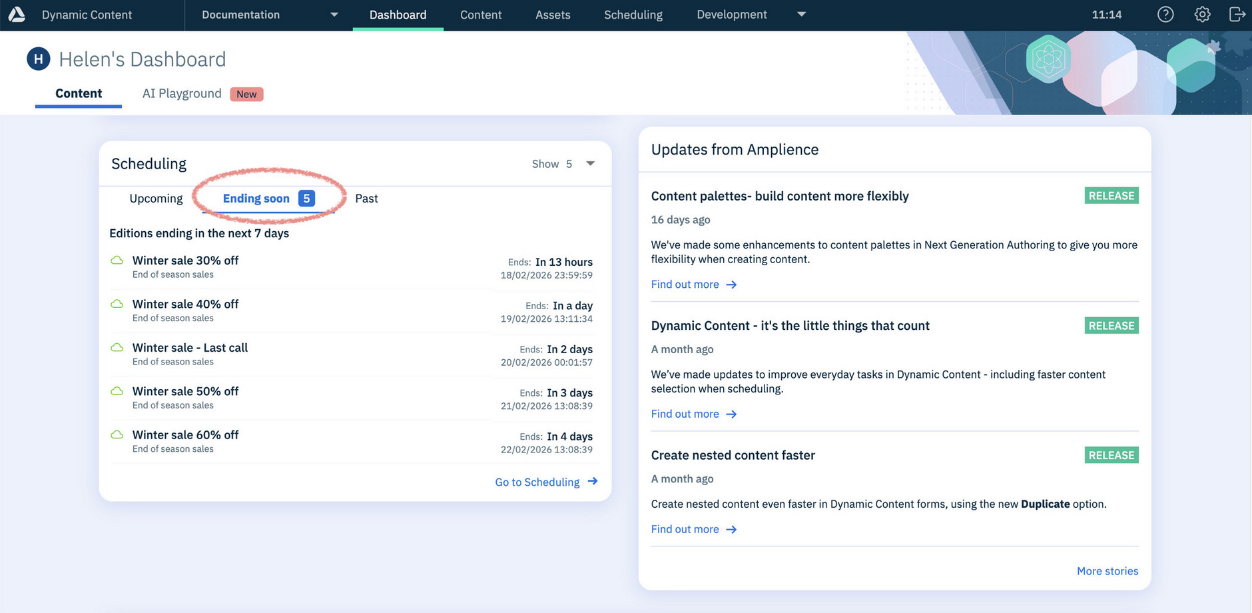Viewport: 1252px width, 613px height.
Task: Expand the Documentation dropdown
Action: click(x=334, y=14)
